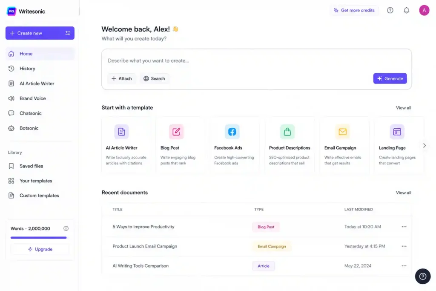Click the Today at 10:30 AM timestamp

point(363,227)
